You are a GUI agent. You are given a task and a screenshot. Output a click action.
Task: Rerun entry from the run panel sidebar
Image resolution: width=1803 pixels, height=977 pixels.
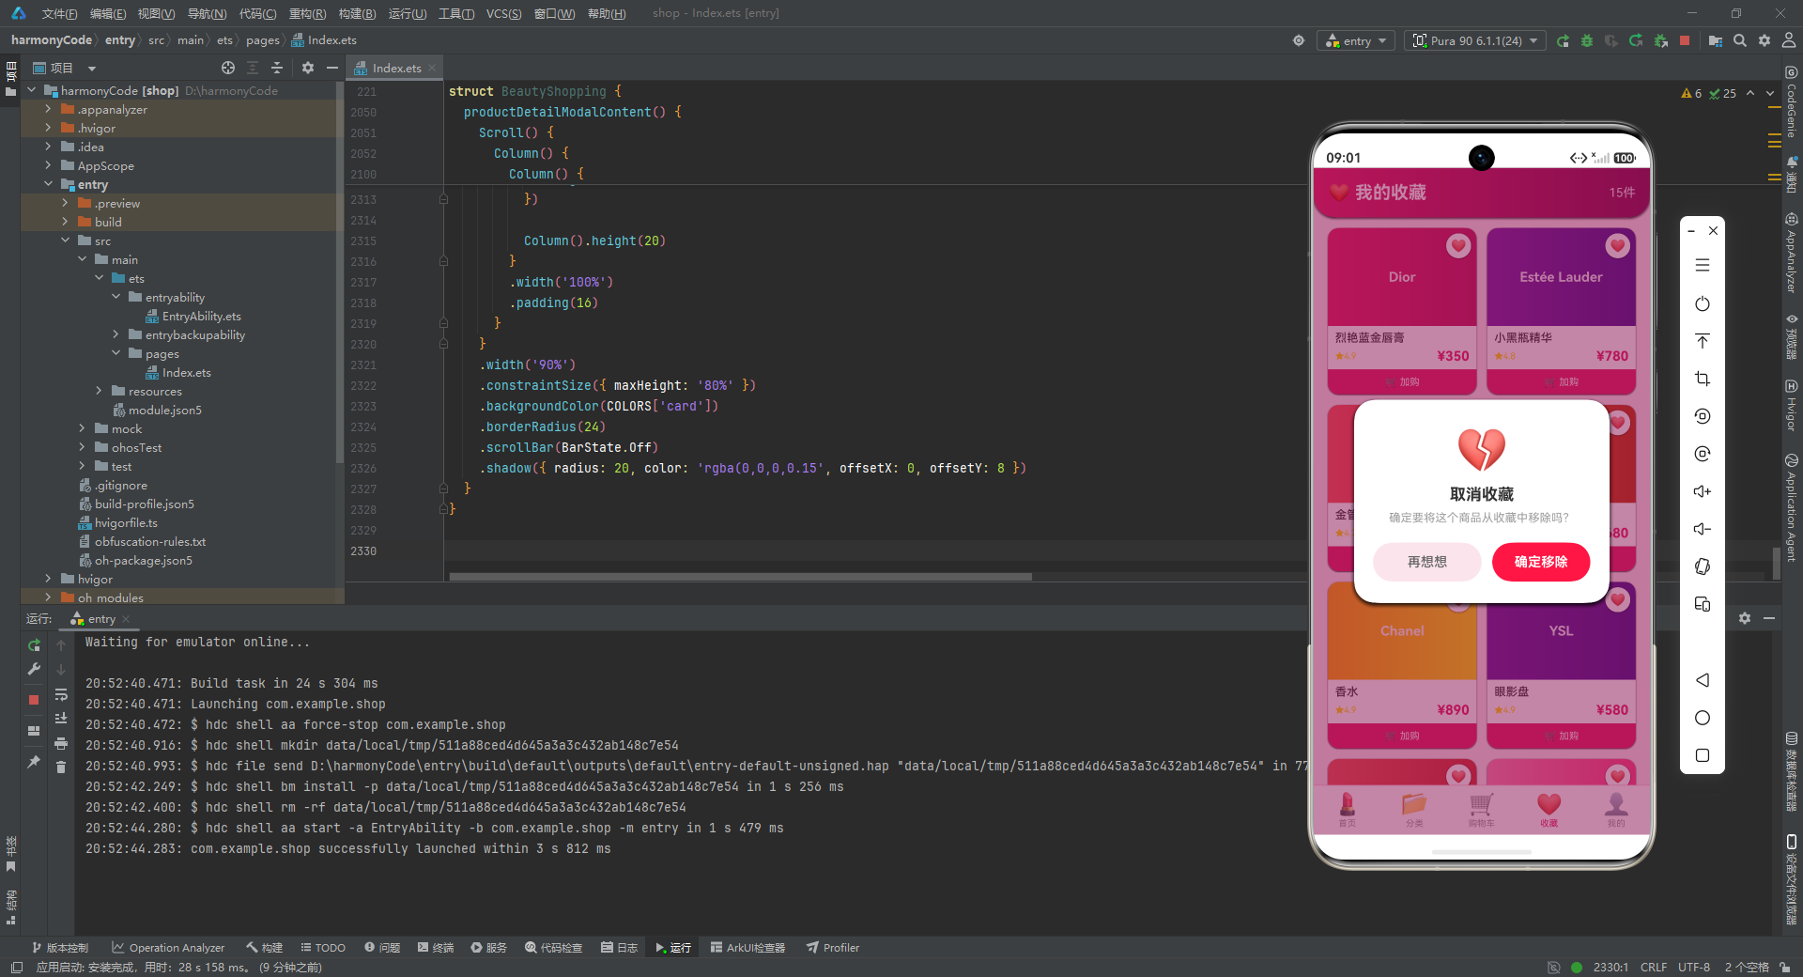[x=34, y=645]
